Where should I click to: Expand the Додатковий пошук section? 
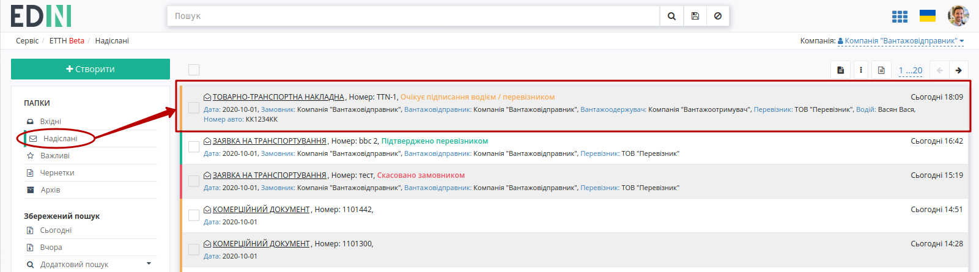[x=90, y=265]
